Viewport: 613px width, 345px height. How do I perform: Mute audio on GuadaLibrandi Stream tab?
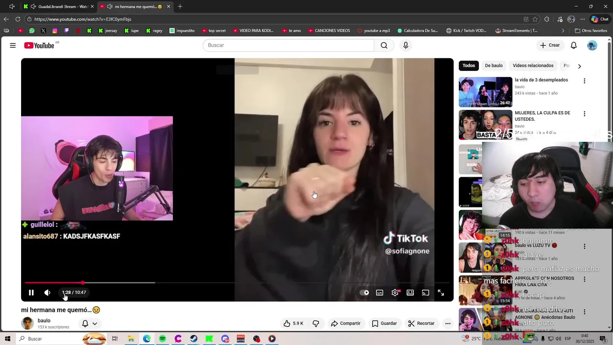[x=34, y=7]
